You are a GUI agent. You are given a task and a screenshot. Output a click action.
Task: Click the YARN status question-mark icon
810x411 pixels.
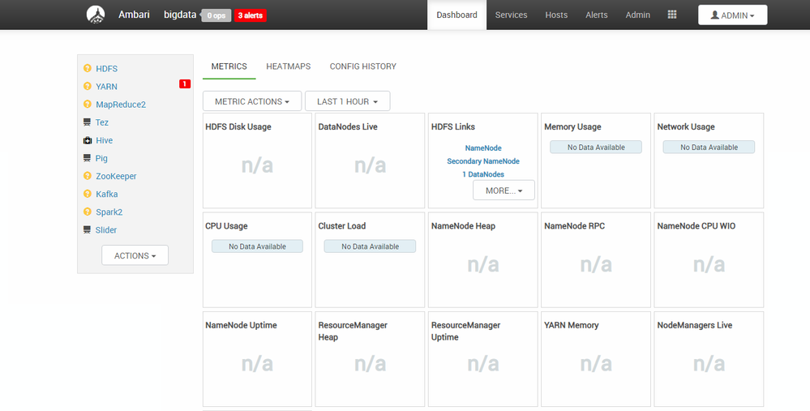[88, 86]
